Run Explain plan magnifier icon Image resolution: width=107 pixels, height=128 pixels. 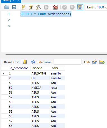click(39, 7)
